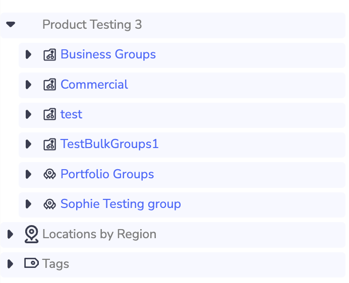
Task: Click the Locations by Region pin icon
Action: (31, 234)
